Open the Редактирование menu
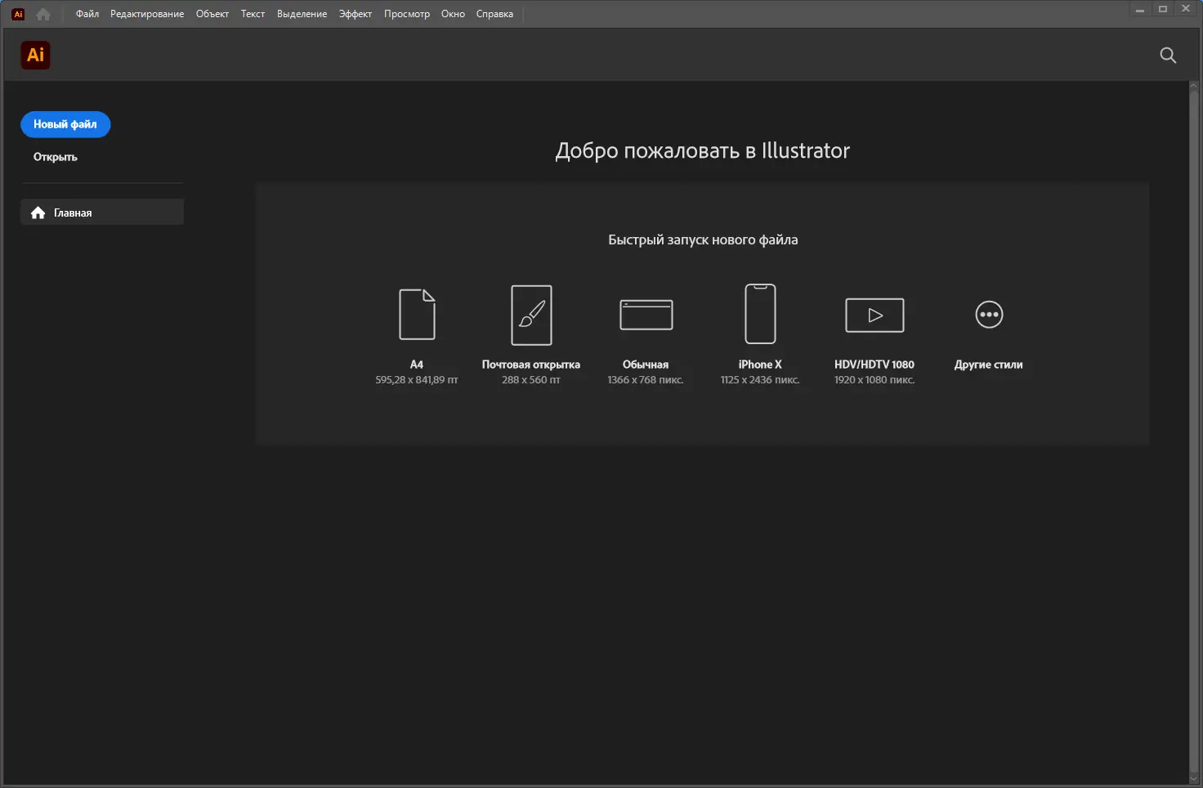 click(x=146, y=13)
